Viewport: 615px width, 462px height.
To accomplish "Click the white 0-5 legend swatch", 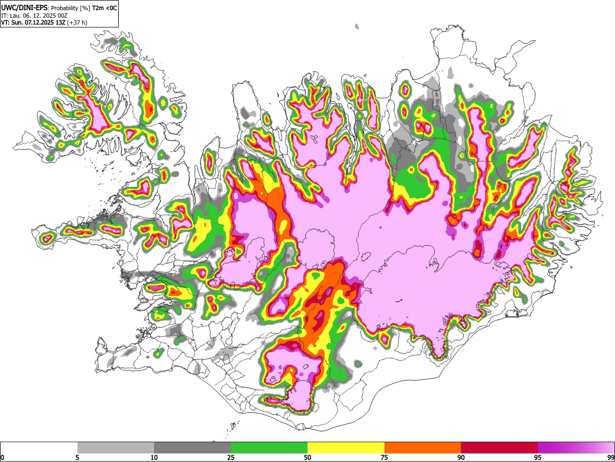I will [x=39, y=448].
